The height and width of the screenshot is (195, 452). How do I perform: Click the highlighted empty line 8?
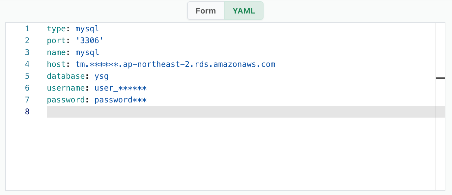pos(241,112)
